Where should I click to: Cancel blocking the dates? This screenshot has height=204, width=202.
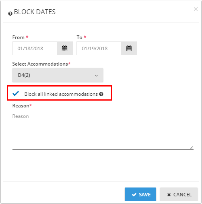(x=179, y=194)
